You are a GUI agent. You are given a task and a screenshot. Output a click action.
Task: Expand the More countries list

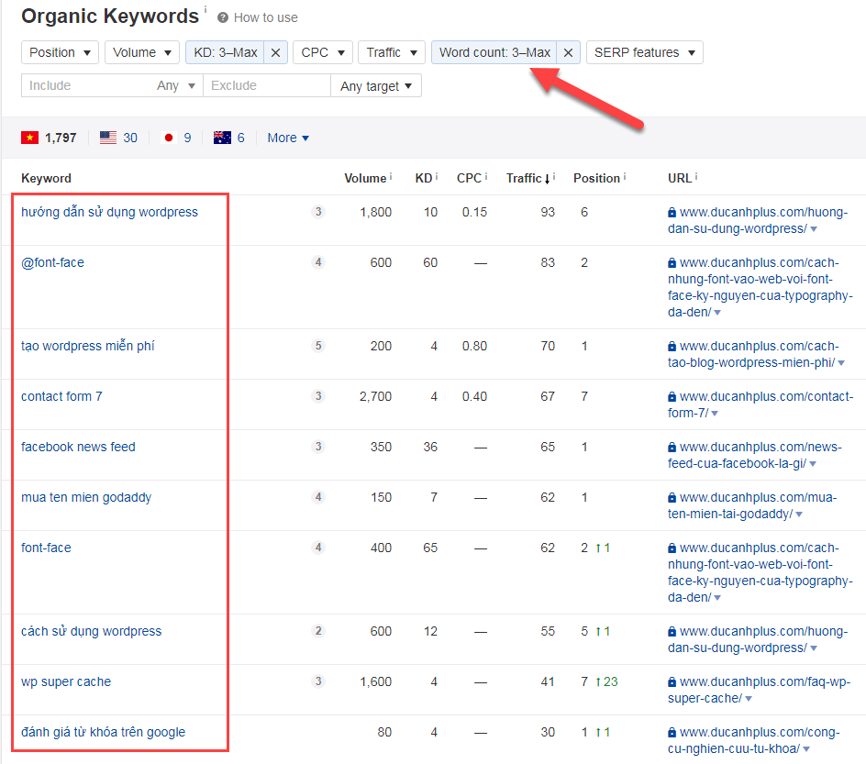pos(288,138)
